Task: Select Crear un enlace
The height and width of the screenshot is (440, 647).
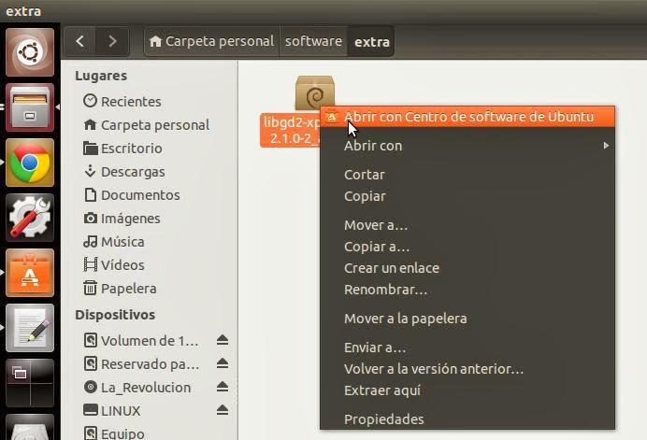Action: pyautogui.click(x=467, y=268)
